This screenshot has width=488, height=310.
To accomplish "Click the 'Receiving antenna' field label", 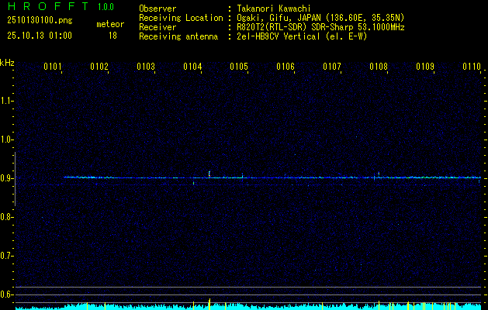I will tap(178, 36).
